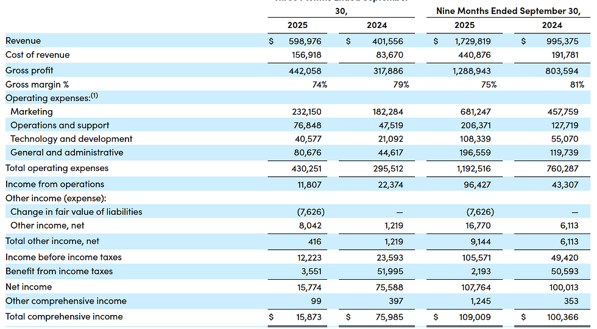Viewport: 597px width, 329px height.
Task: Click the Gross profit 442,058 figure
Action: [305, 71]
